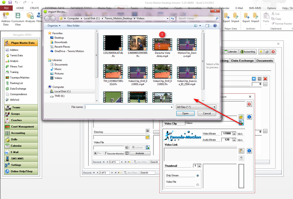Image resolution: width=293 pixels, height=199 pixels.
Task: Open the Options ribbon tab
Action: [271, 8]
